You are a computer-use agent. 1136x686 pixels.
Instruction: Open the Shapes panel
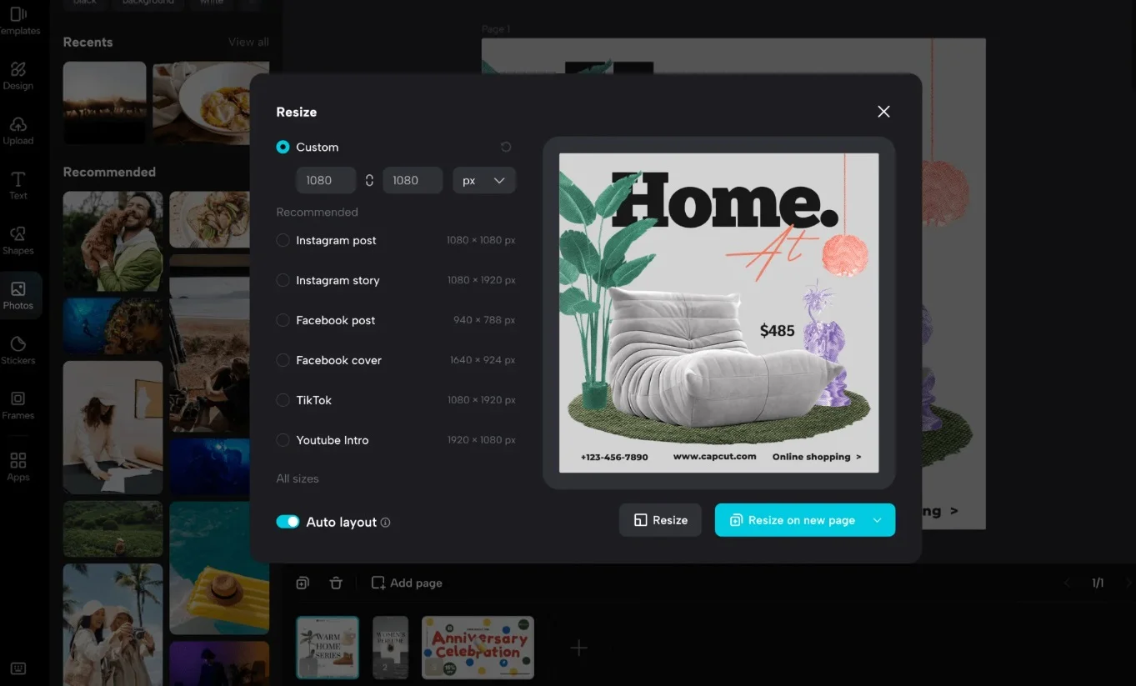coord(18,240)
